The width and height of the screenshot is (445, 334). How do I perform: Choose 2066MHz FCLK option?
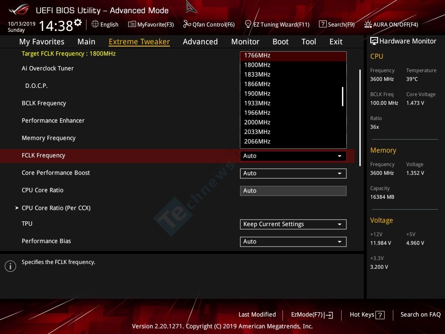point(293,142)
